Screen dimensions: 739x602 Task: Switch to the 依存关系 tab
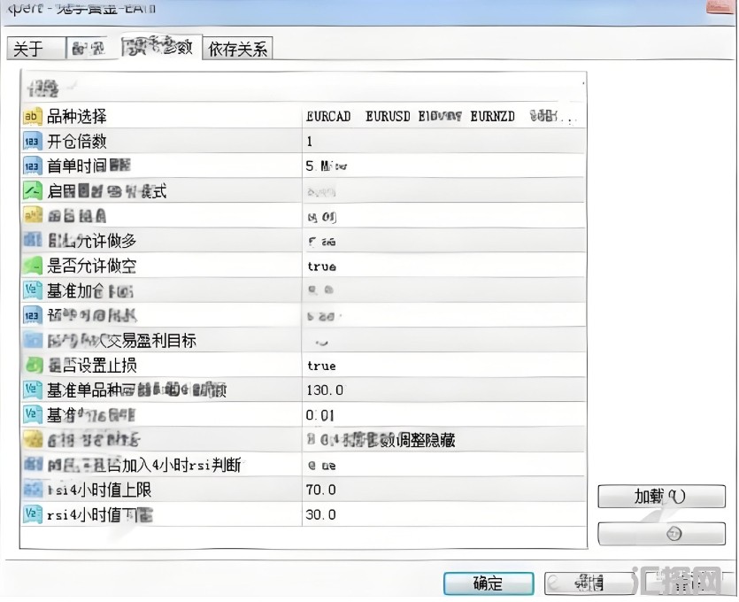pos(237,49)
